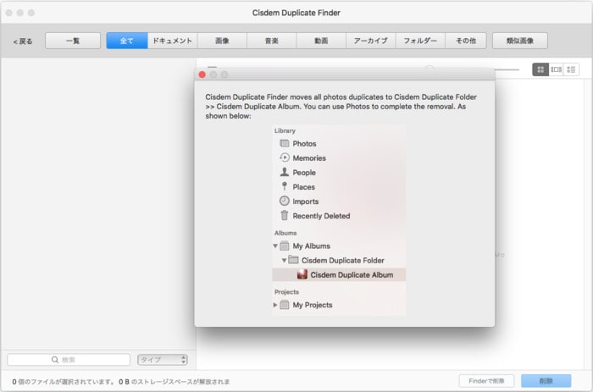Click the Recently Deleted label
593x392 pixels.
tap(321, 216)
